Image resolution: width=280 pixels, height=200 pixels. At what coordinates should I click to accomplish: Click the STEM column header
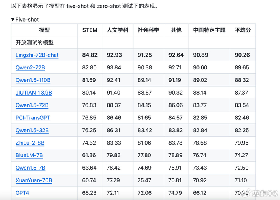tap(90, 30)
